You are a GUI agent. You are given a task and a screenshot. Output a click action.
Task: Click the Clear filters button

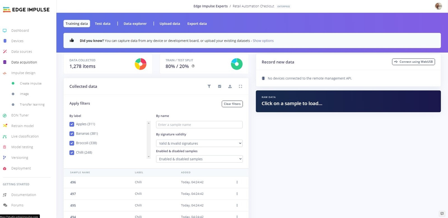[x=232, y=104]
